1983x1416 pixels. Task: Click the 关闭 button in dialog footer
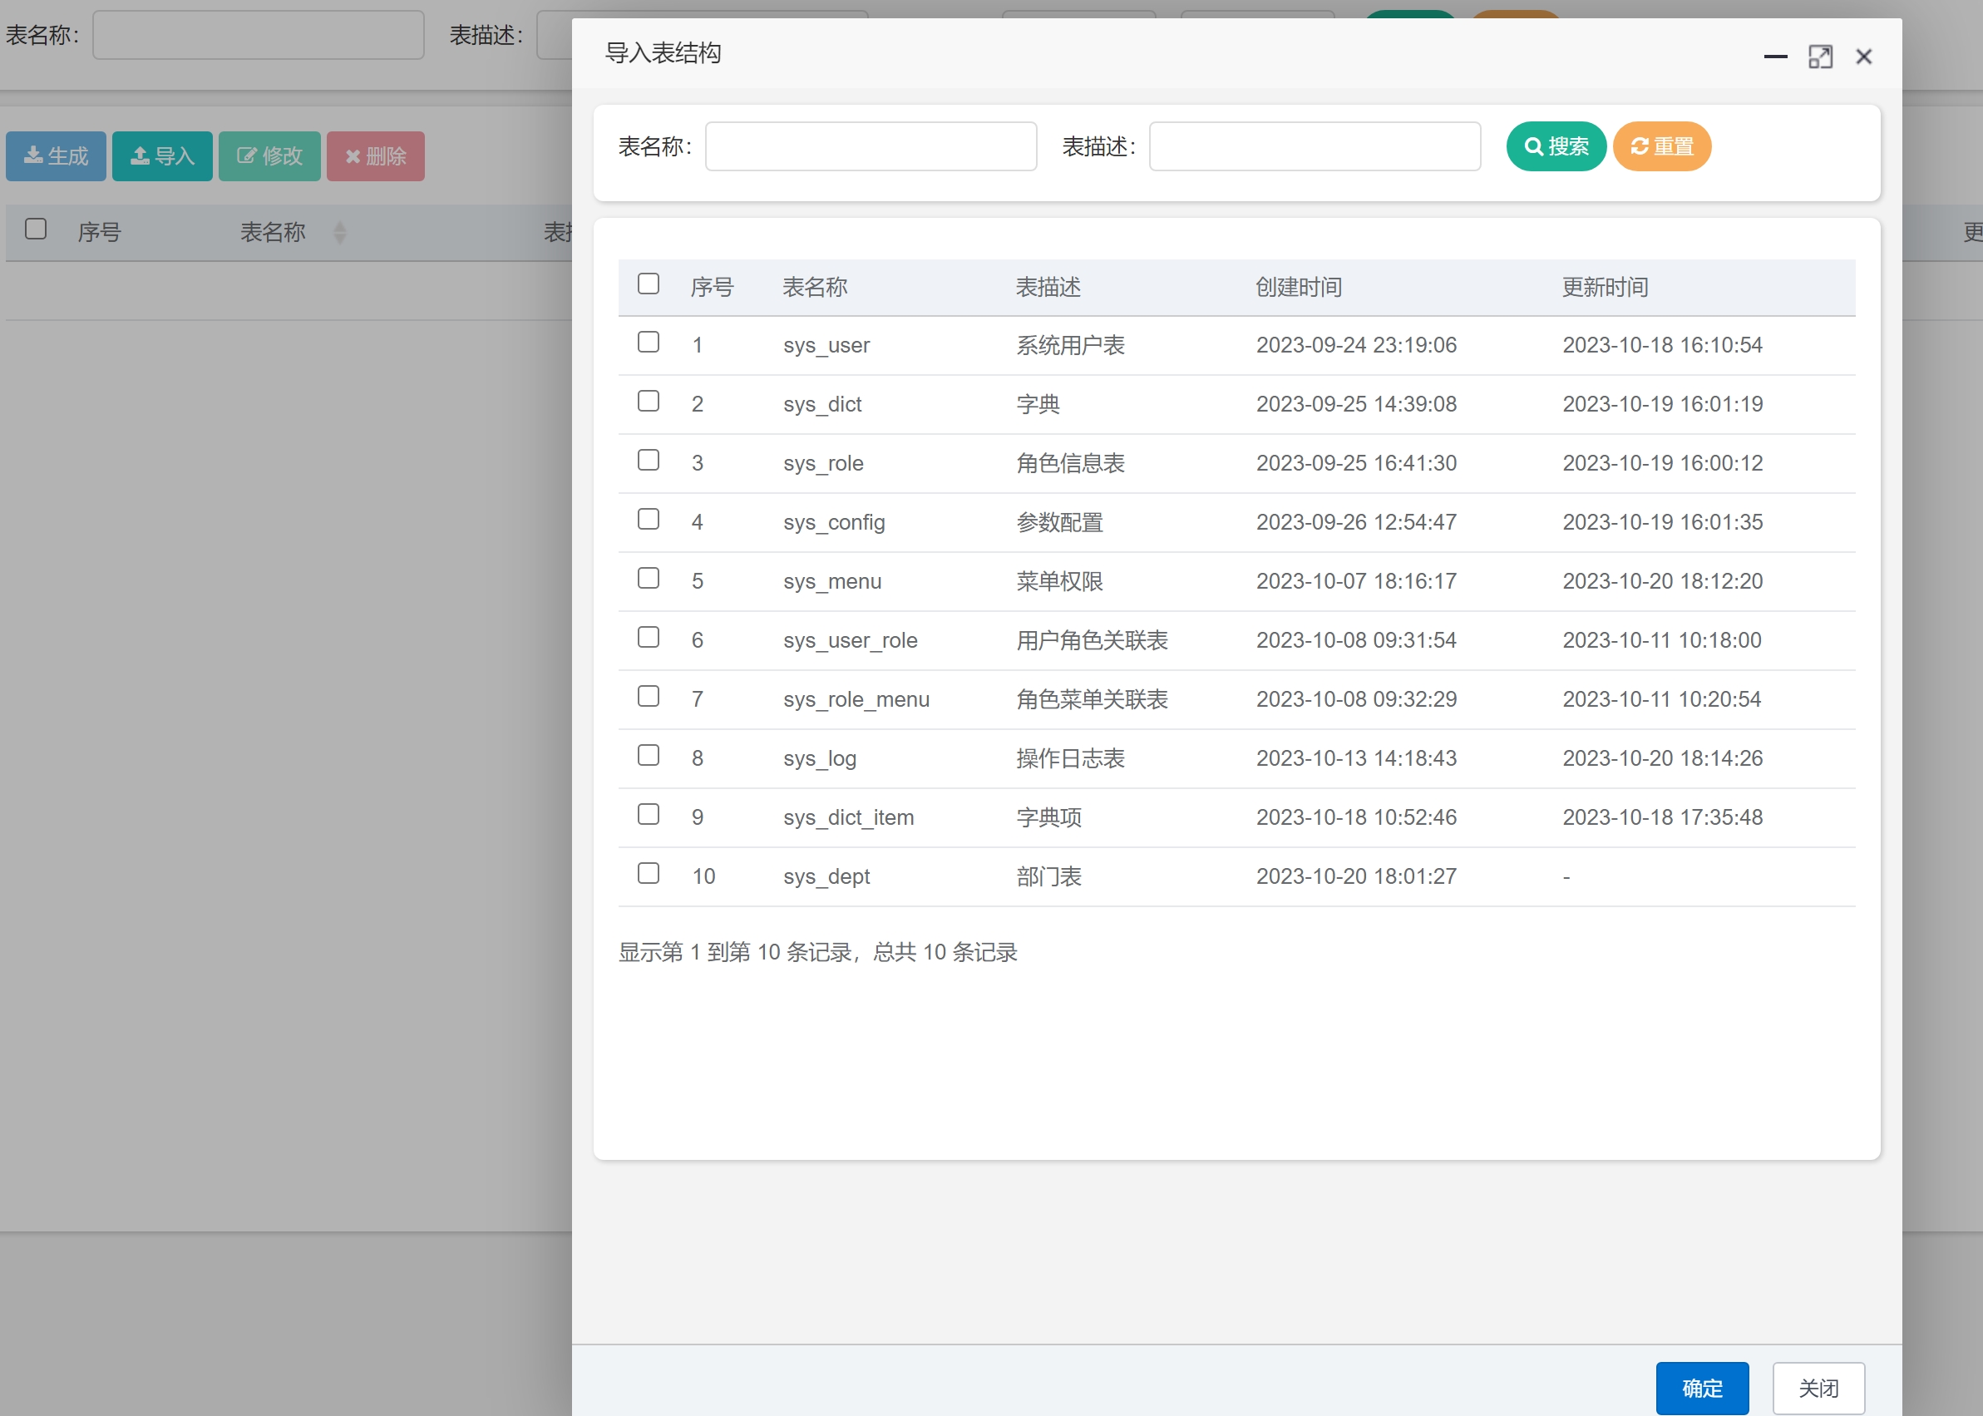coord(1818,1387)
